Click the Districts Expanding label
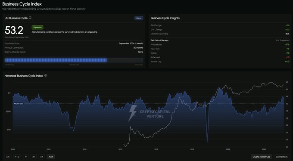 point(159,34)
